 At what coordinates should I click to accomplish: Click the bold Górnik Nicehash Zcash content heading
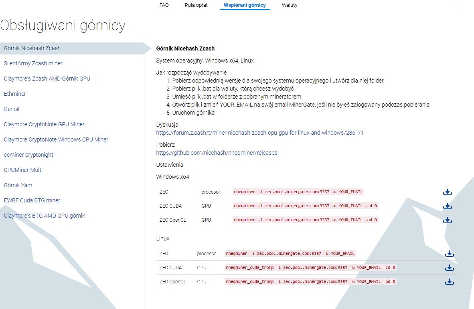click(x=185, y=48)
